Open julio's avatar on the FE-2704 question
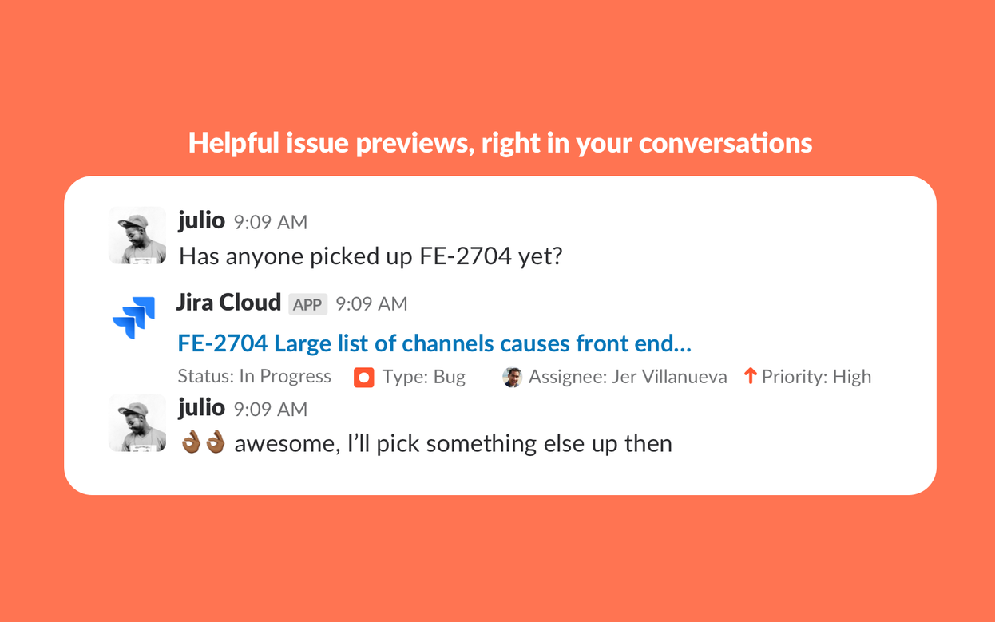Image resolution: width=995 pixels, height=622 pixels. click(137, 236)
